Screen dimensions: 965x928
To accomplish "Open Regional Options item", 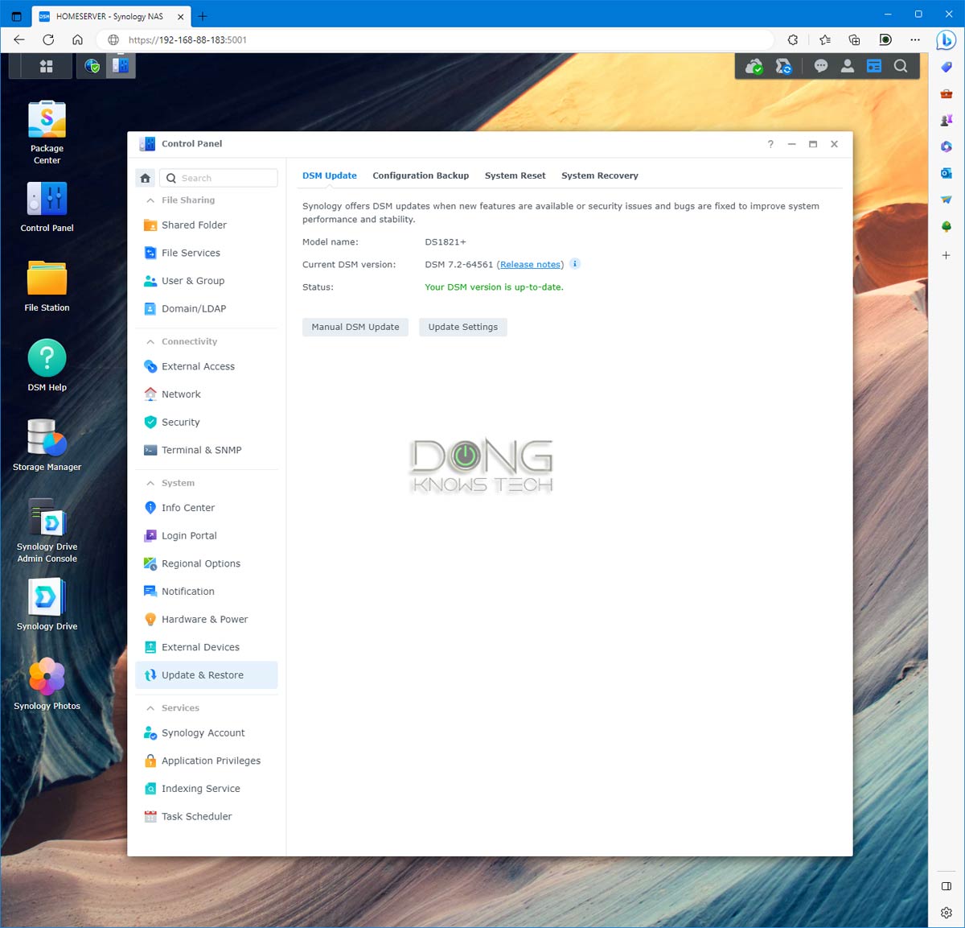I will click(x=206, y=563).
